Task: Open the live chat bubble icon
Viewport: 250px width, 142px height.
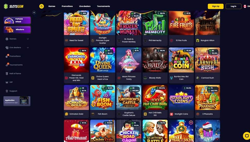Action: tap(246, 136)
